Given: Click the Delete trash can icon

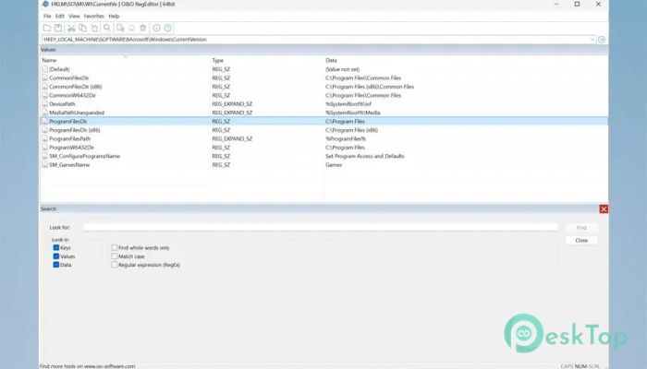Looking at the screenshot, I should click(142, 28).
